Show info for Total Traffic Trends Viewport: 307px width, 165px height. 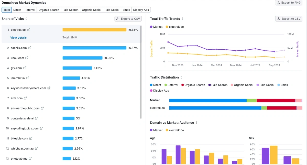[x=182, y=19]
